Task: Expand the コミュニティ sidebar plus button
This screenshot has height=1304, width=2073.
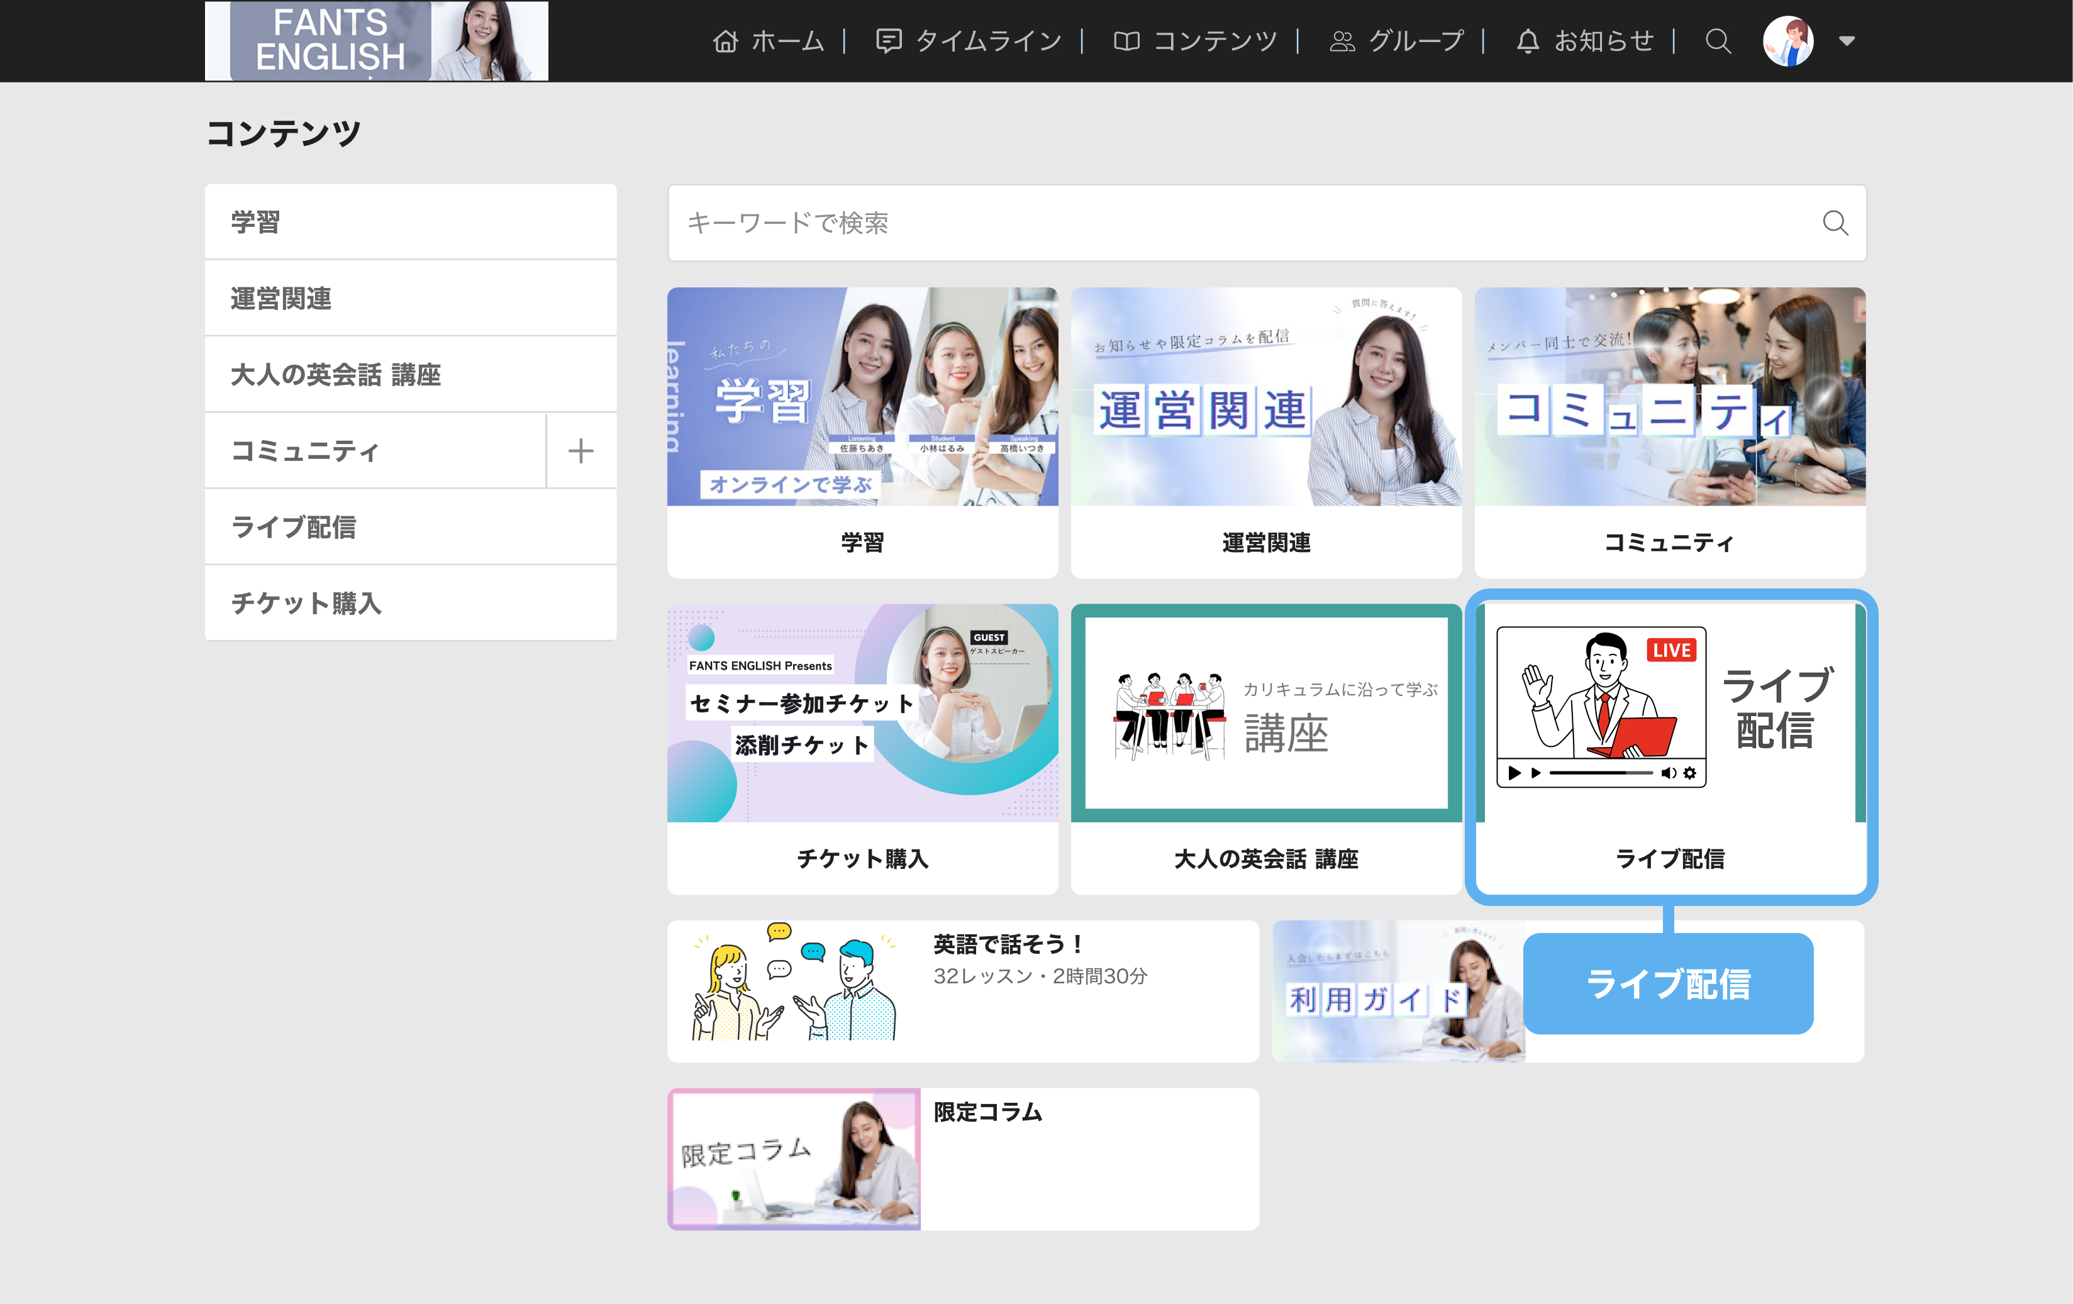Action: click(581, 450)
